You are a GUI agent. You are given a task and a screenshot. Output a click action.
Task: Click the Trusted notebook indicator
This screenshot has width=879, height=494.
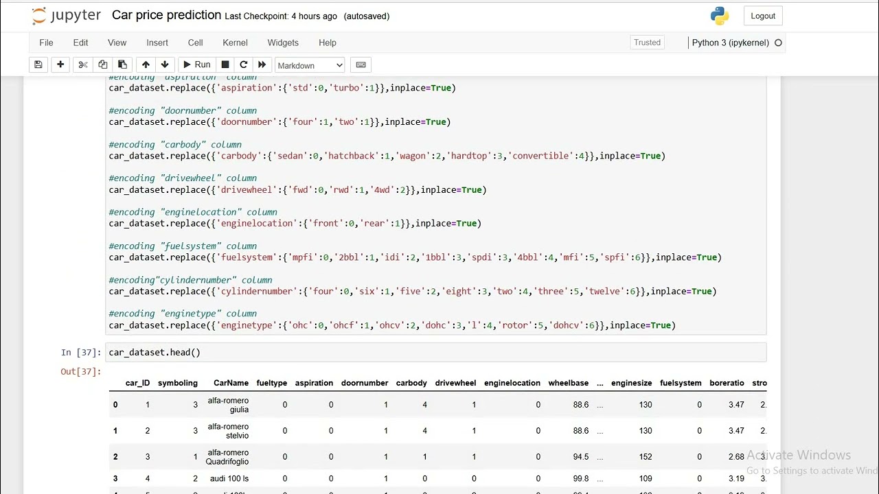tap(647, 43)
